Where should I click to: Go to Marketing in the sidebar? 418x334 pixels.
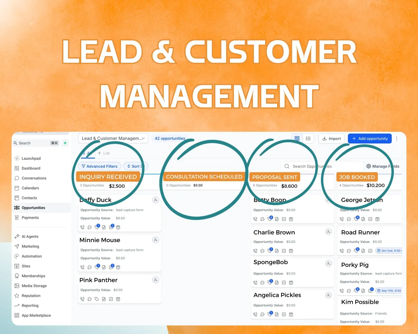tap(30, 246)
